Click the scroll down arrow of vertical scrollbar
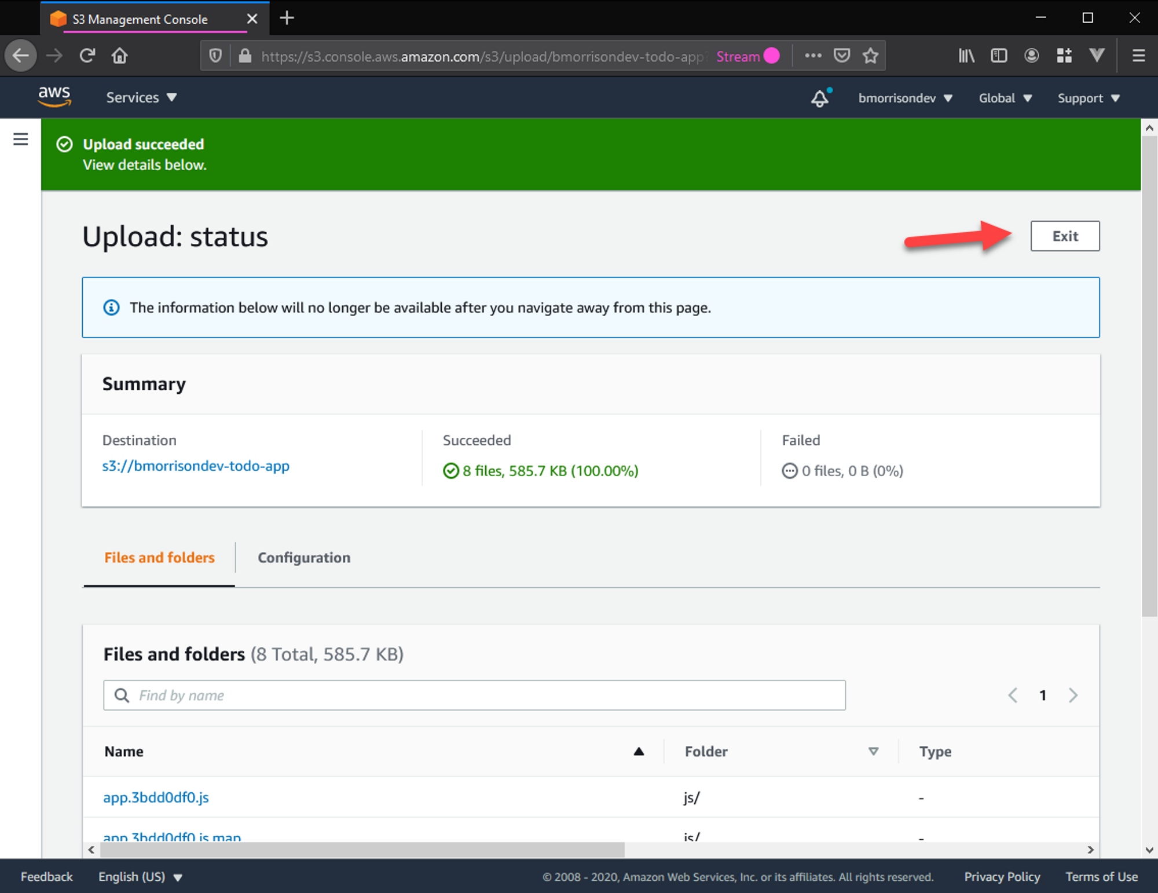 tap(1149, 850)
